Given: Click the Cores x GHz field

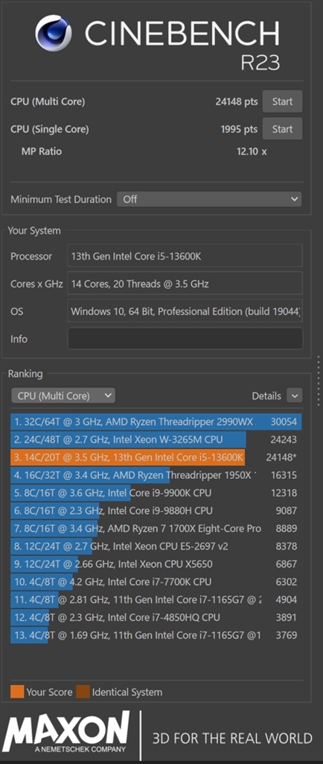Looking at the screenshot, I should click(185, 283).
